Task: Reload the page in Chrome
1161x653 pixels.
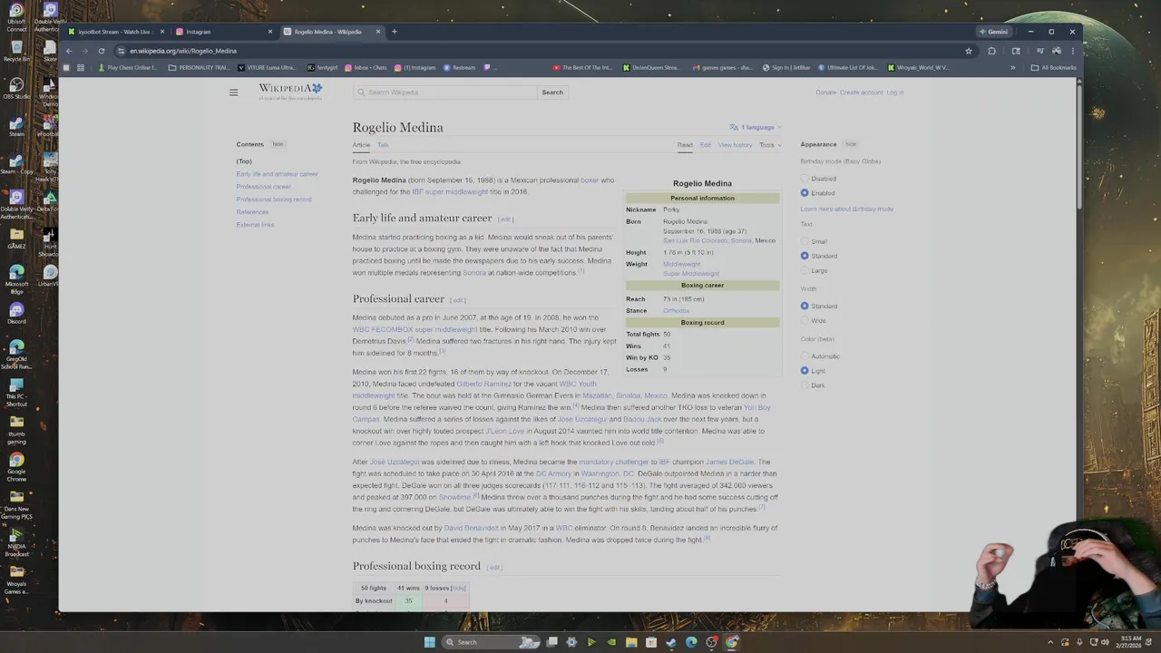Action: point(102,51)
